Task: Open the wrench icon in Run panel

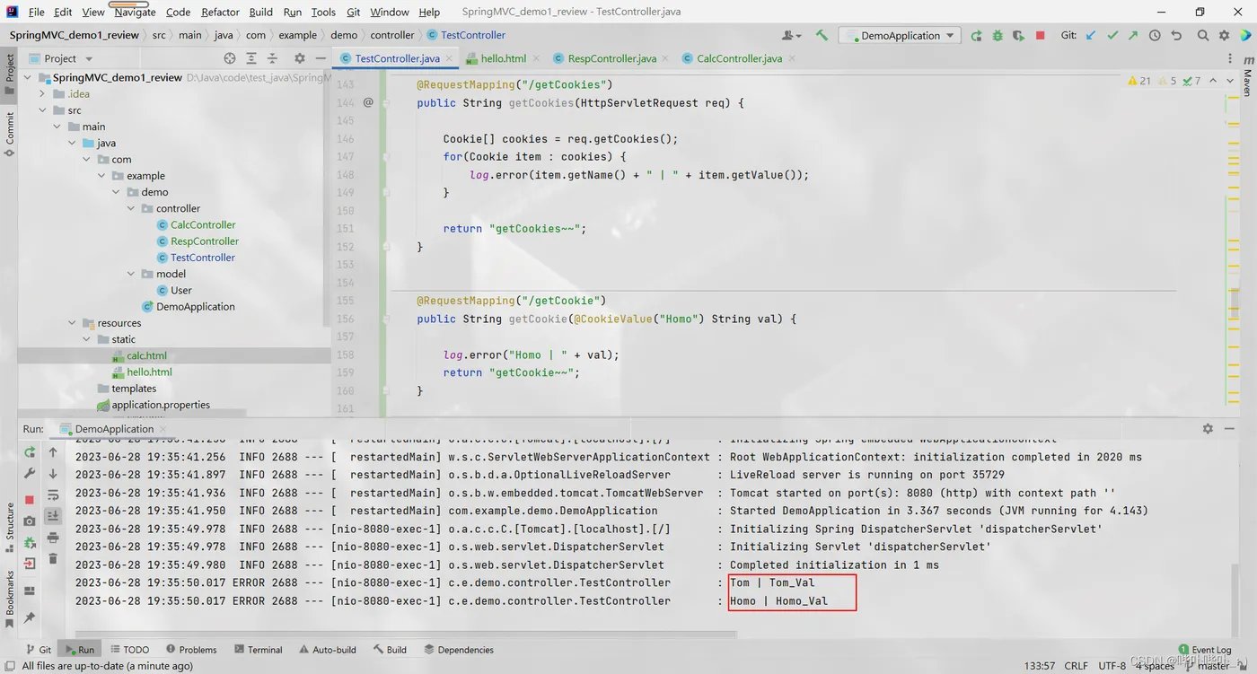Action: point(30,473)
